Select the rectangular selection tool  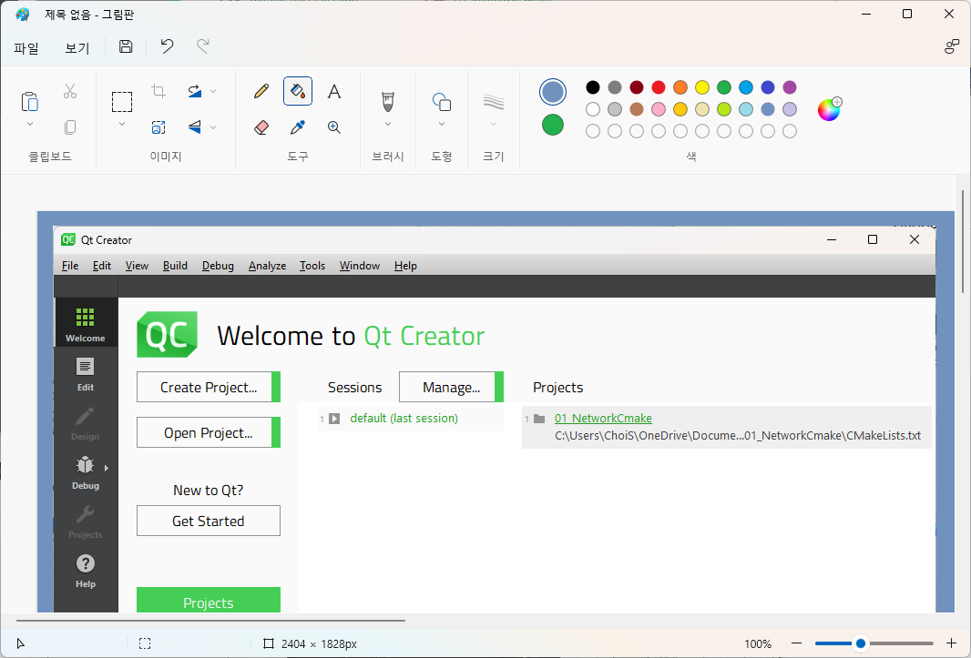(x=122, y=102)
